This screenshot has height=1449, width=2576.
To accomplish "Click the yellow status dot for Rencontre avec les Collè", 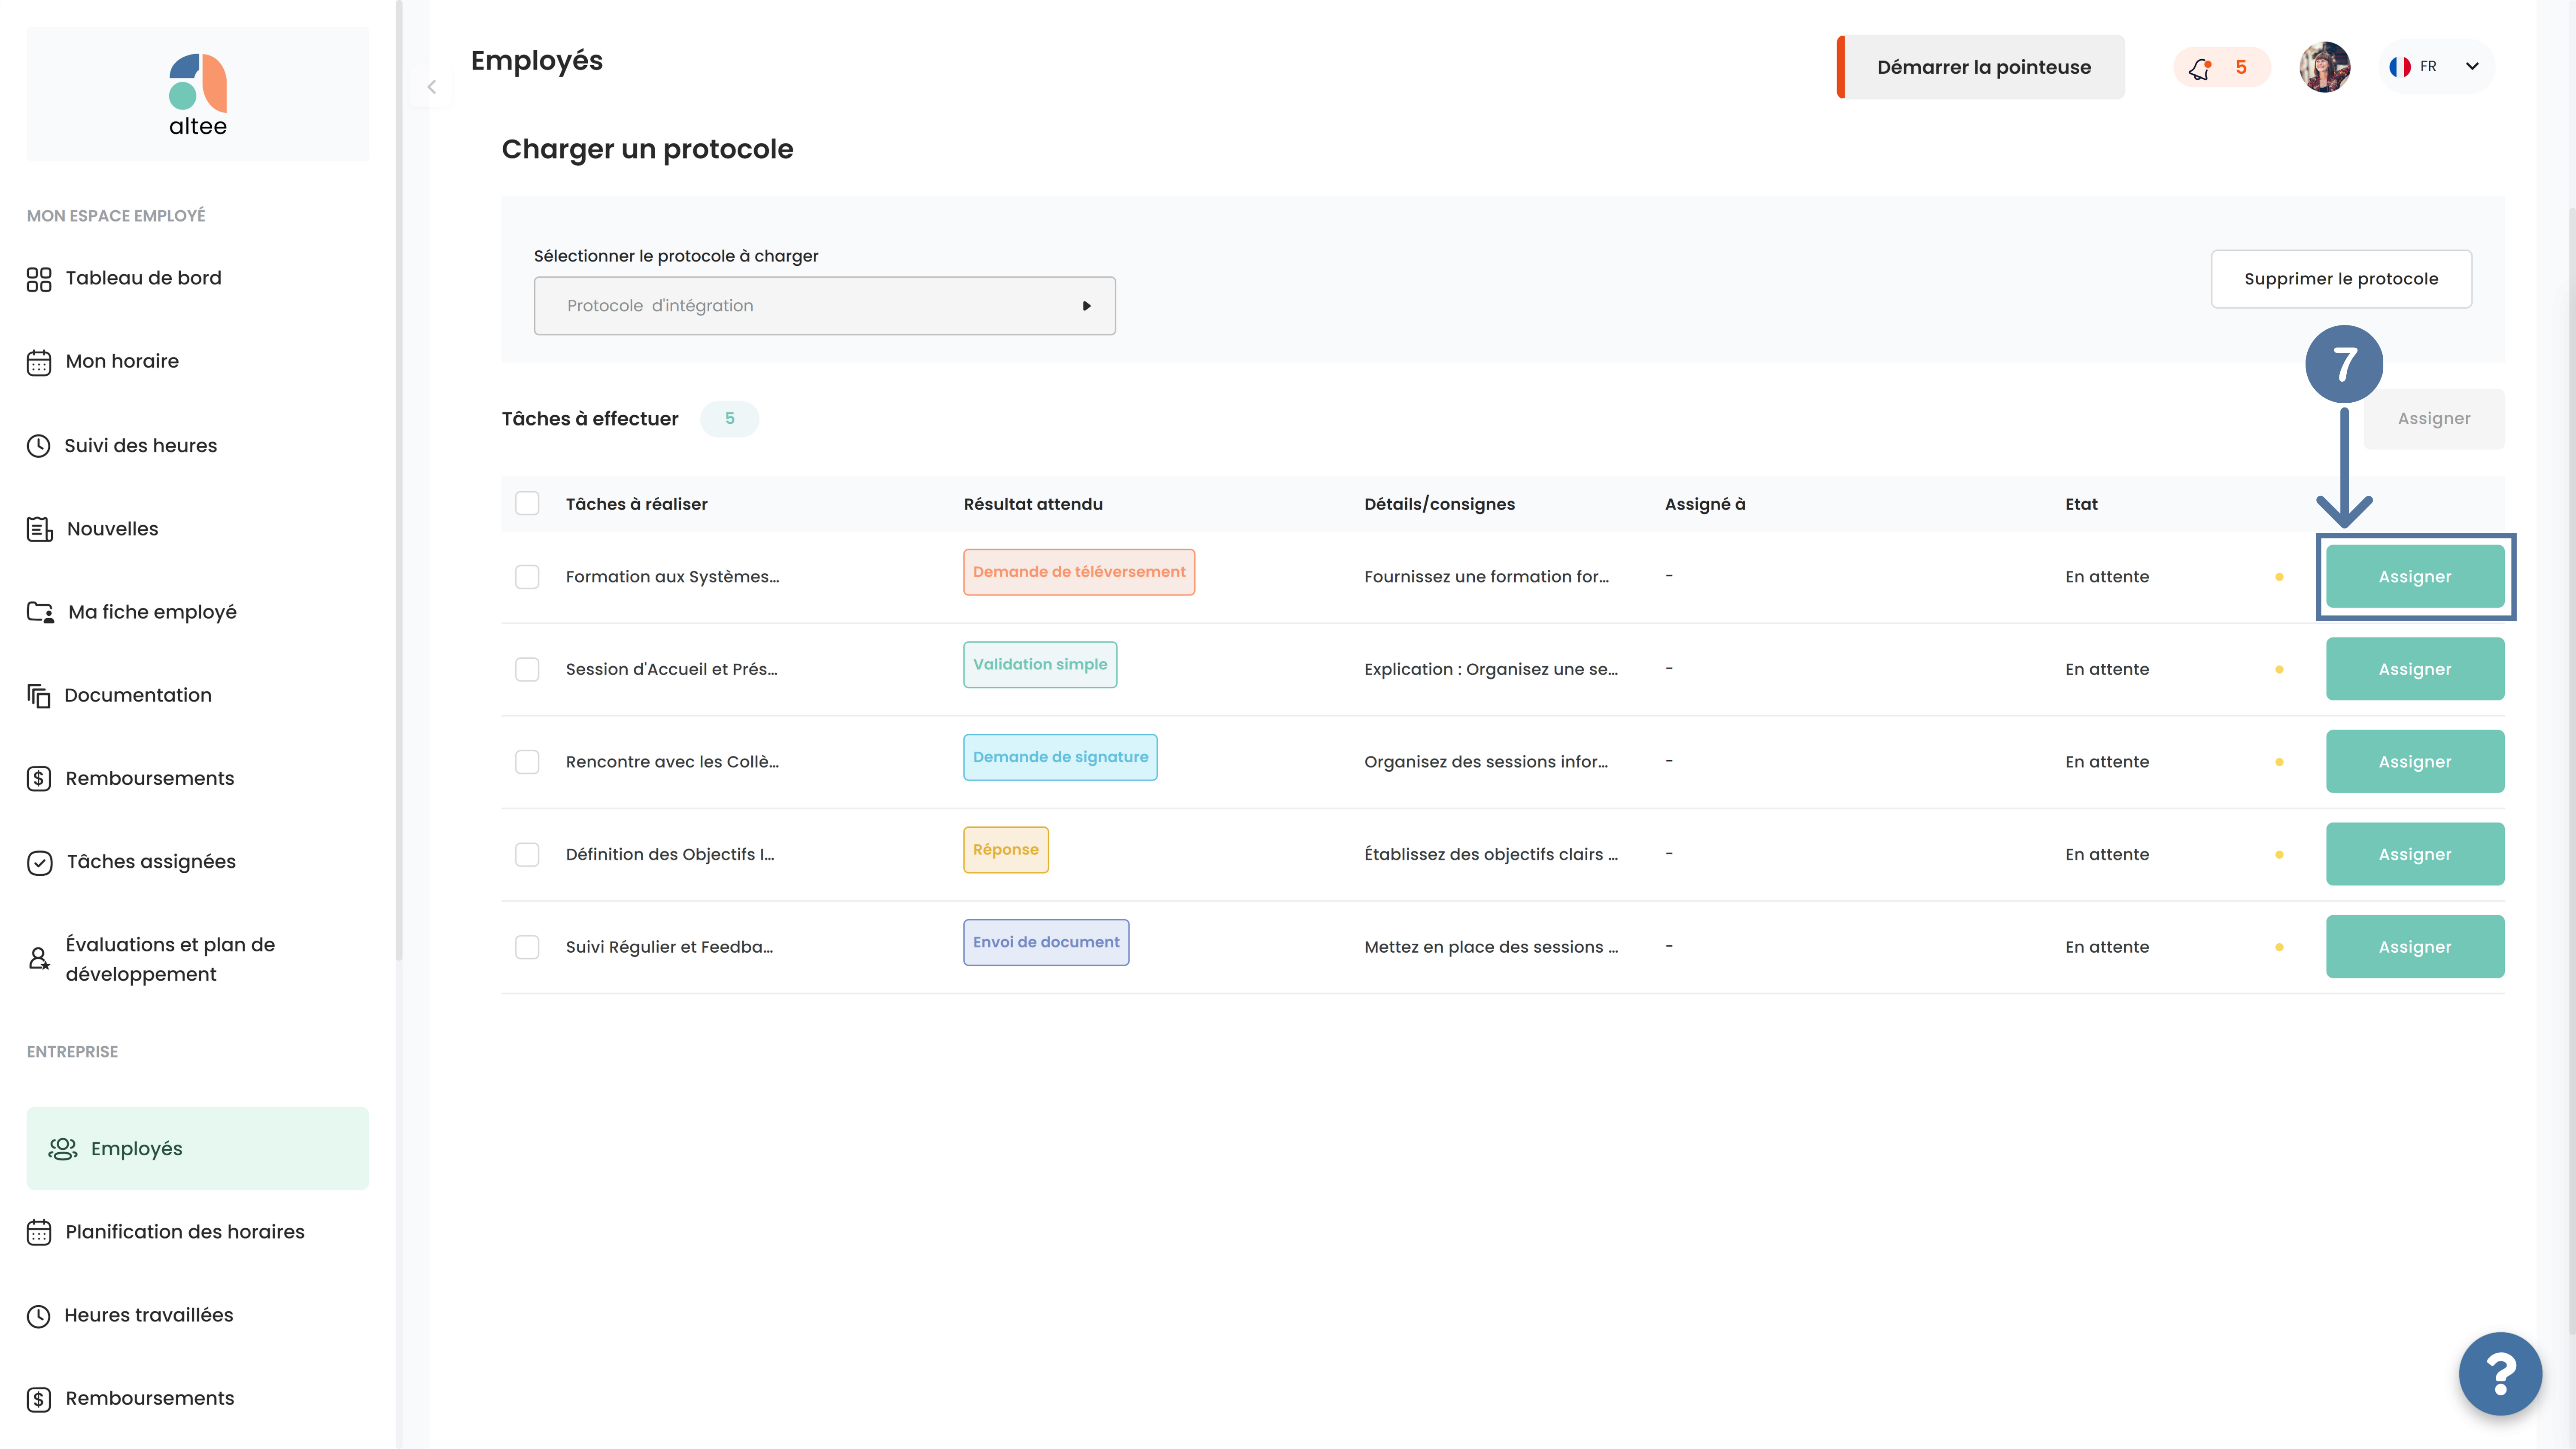I will 2279,762.
